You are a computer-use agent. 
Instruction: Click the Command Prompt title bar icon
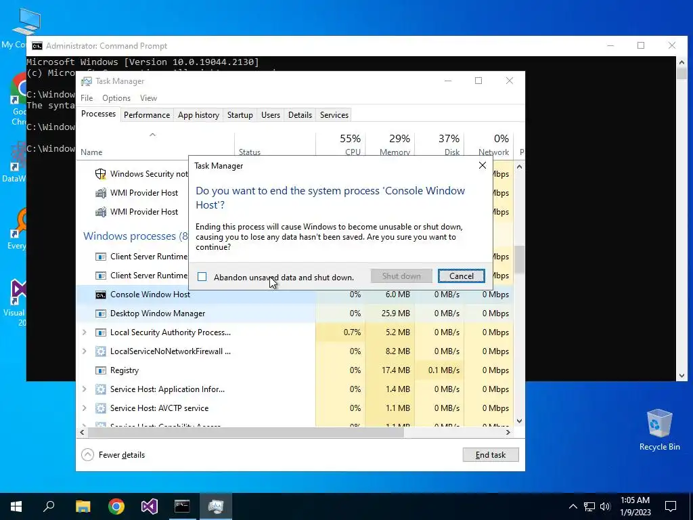[x=37, y=46]
